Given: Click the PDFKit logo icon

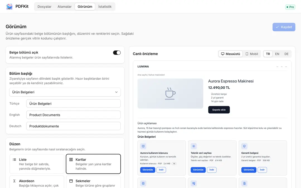Looking at the screenshot, I should [x=9, y=6].
